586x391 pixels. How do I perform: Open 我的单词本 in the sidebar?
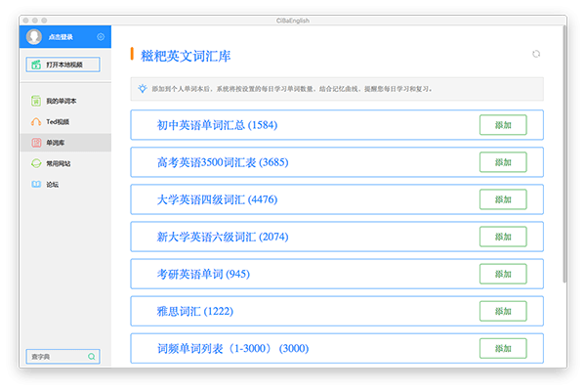(x=65, y=101)
